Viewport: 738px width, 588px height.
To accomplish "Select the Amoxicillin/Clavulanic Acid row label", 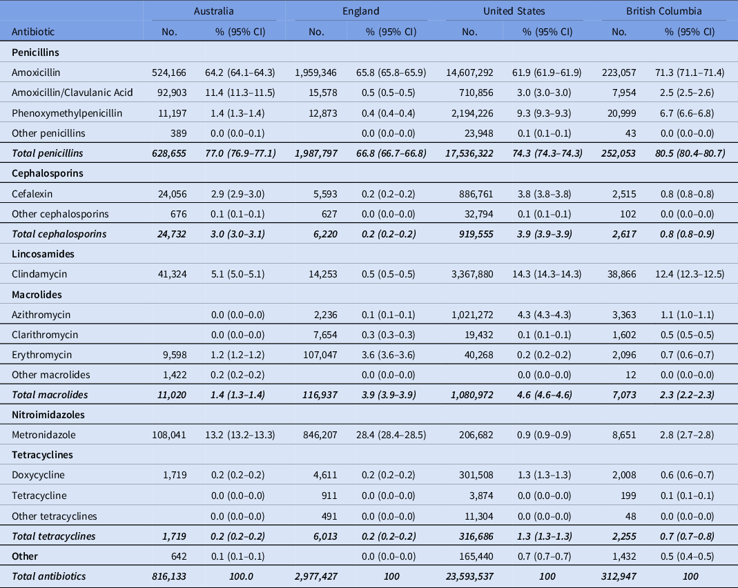I will pyautogui.click(x=72, y=92).
